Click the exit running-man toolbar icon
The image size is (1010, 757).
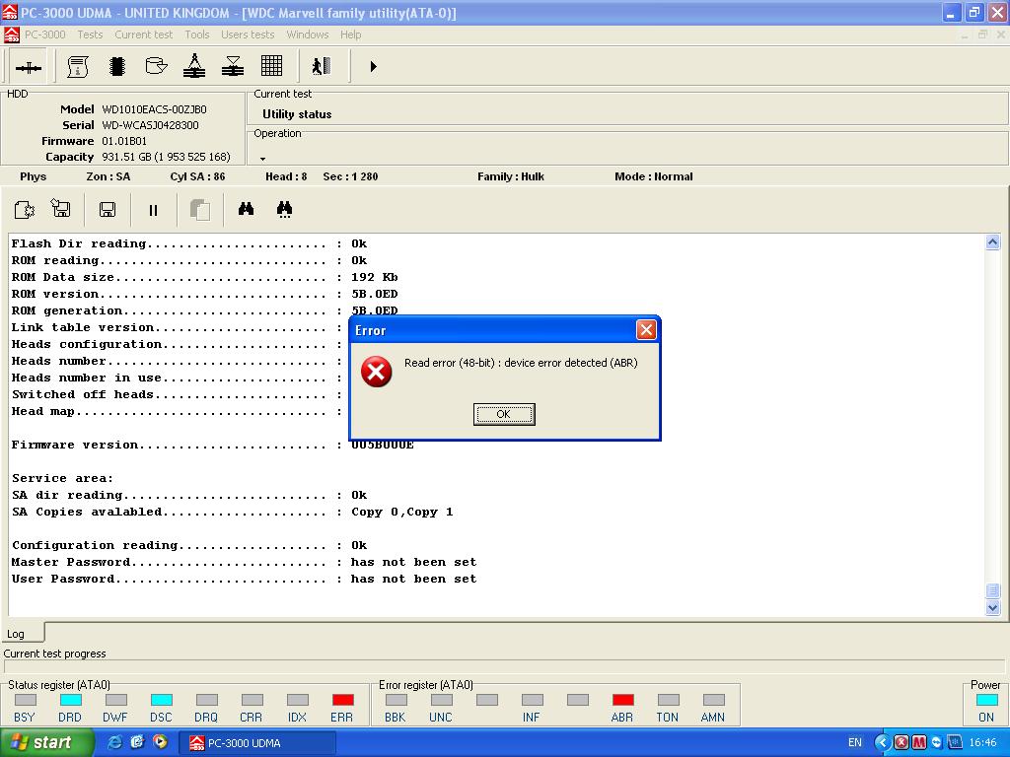click(321, 66)
